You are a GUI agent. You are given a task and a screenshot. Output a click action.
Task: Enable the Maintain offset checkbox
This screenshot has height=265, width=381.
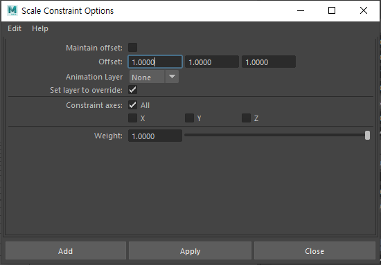133,48
